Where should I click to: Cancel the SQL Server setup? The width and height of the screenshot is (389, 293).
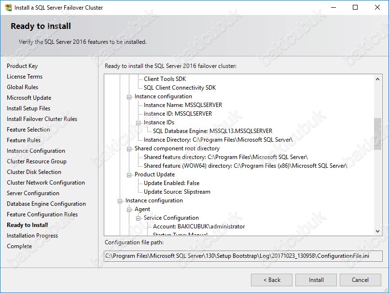coord(360,280)
